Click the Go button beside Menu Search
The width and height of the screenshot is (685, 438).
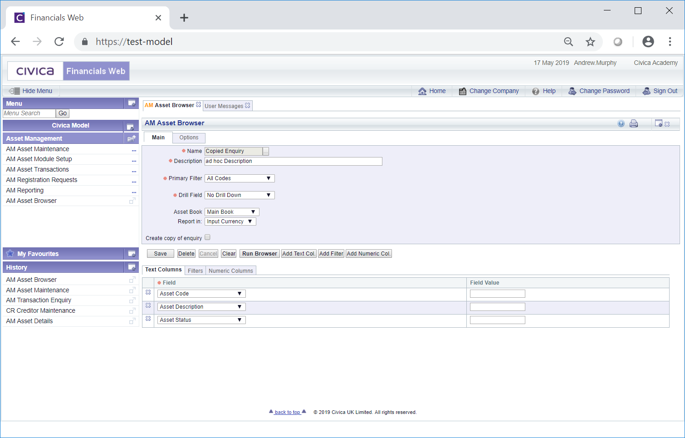(63, 113)
